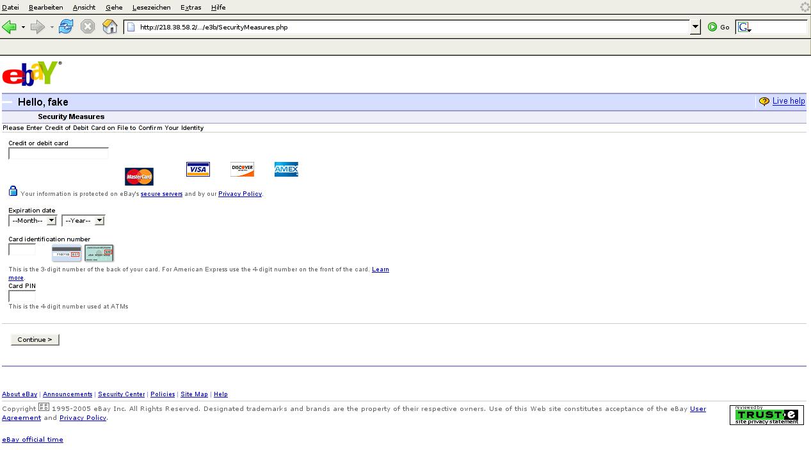Screen dimensions: 811x450
Task: Open the About eBay footer link
Action: click(x=20, y=394)
